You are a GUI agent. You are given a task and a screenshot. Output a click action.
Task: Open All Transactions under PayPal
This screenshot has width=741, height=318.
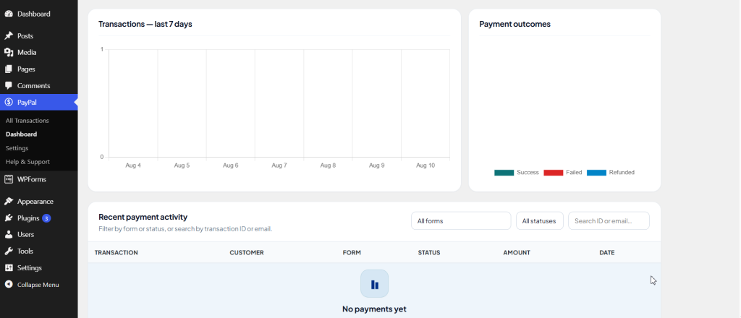coord(27,121)
